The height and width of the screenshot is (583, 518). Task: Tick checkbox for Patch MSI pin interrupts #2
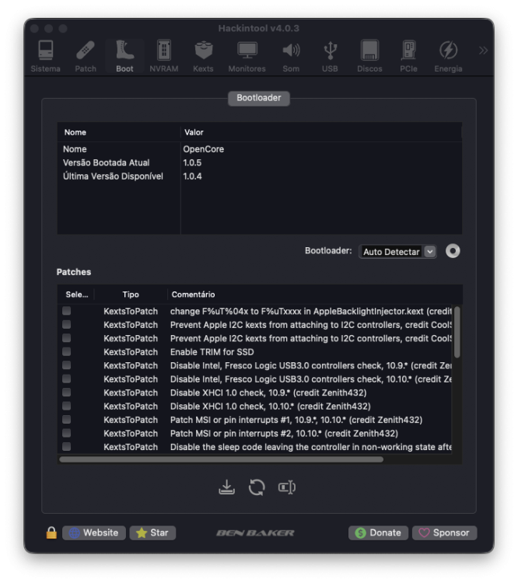click(x=67, y=433)
